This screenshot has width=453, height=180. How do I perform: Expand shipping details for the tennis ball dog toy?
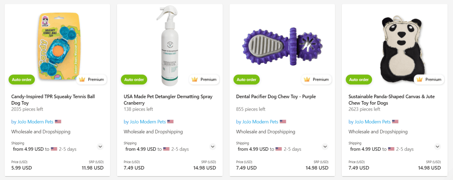[x=100, y=147]
